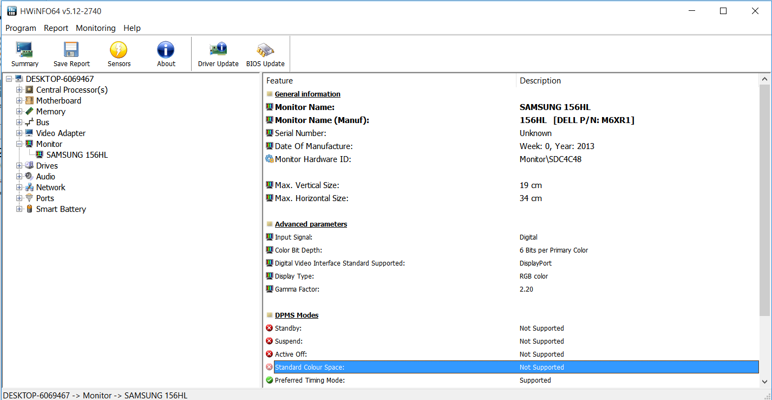
Task: Expand the Video Adapter node
Action: (x=19, y=133)
